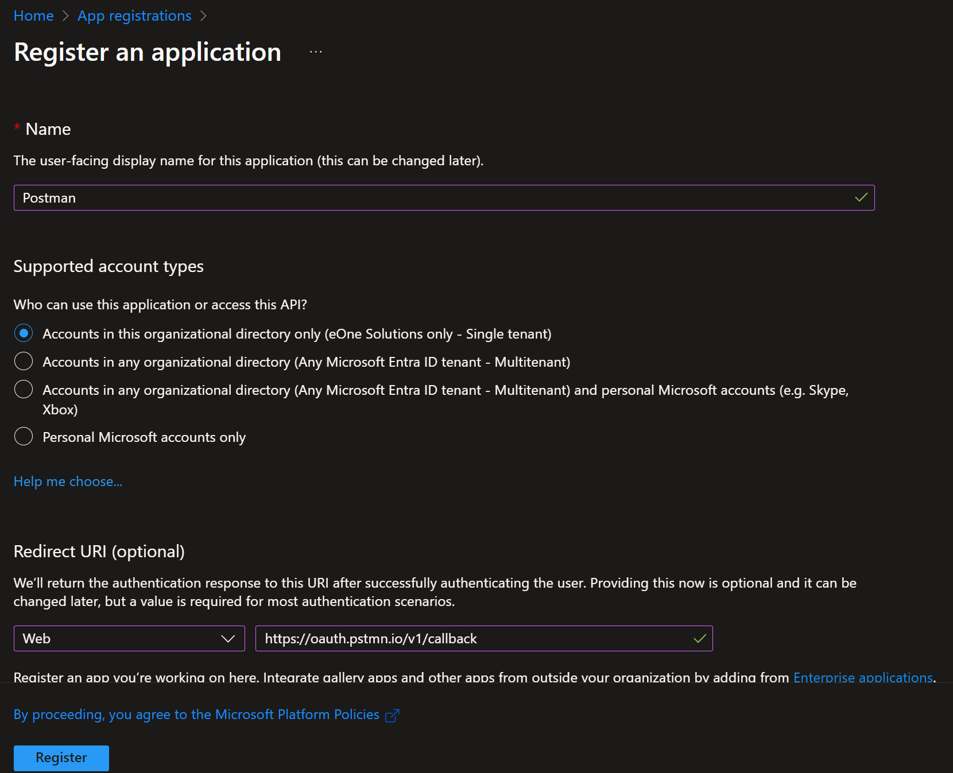
Task: Open Enterprise applications link
Action: coord(863,677)
